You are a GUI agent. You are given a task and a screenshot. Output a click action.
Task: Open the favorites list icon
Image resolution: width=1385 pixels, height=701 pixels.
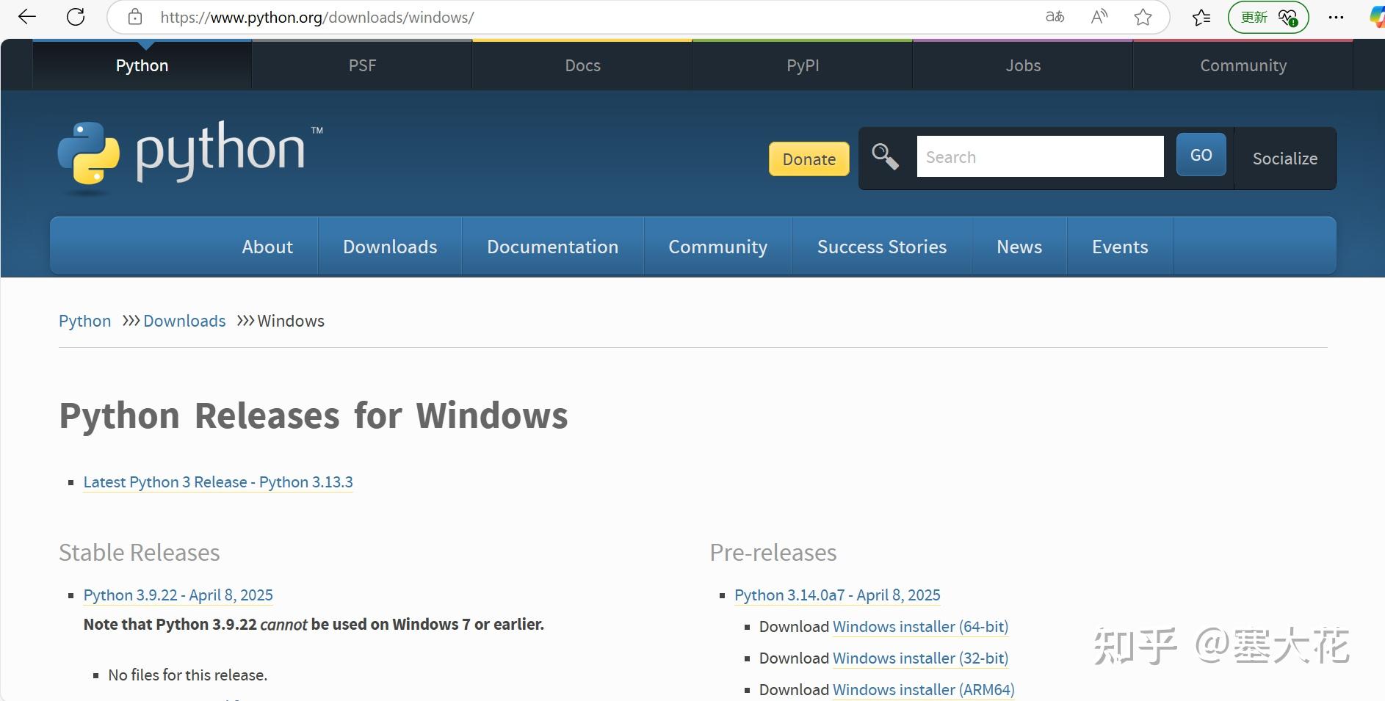coord(1201,17)
